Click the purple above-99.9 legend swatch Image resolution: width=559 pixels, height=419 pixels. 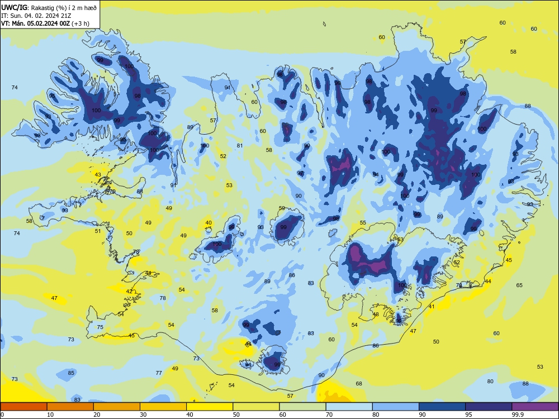(x=535, y=407)
